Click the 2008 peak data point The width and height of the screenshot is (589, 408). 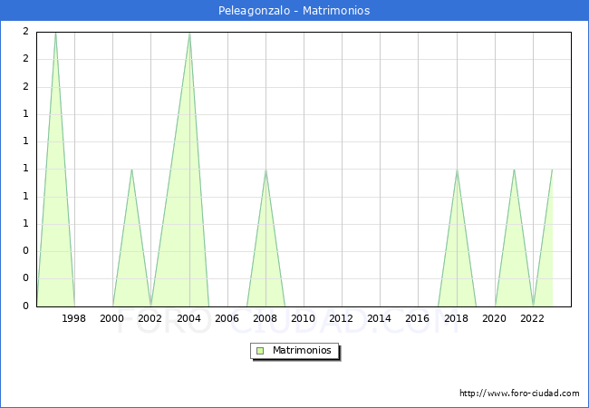pos(266,170)
